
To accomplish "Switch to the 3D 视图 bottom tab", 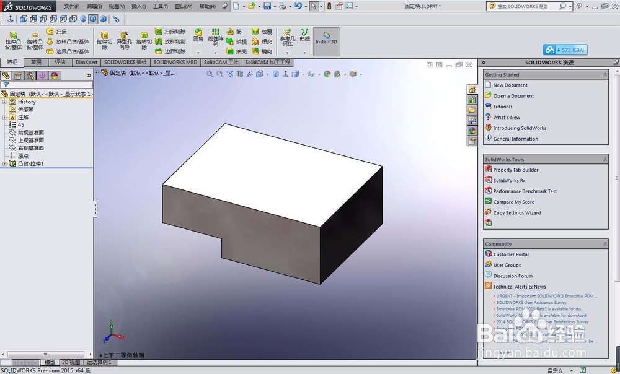I will click(x=71, y=362).
